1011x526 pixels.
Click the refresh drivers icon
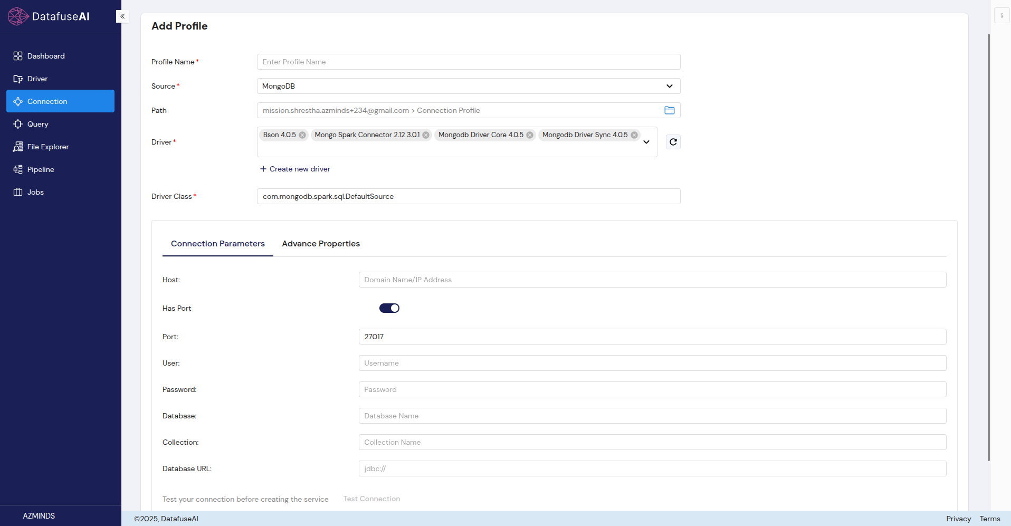(x=673, y=142)
